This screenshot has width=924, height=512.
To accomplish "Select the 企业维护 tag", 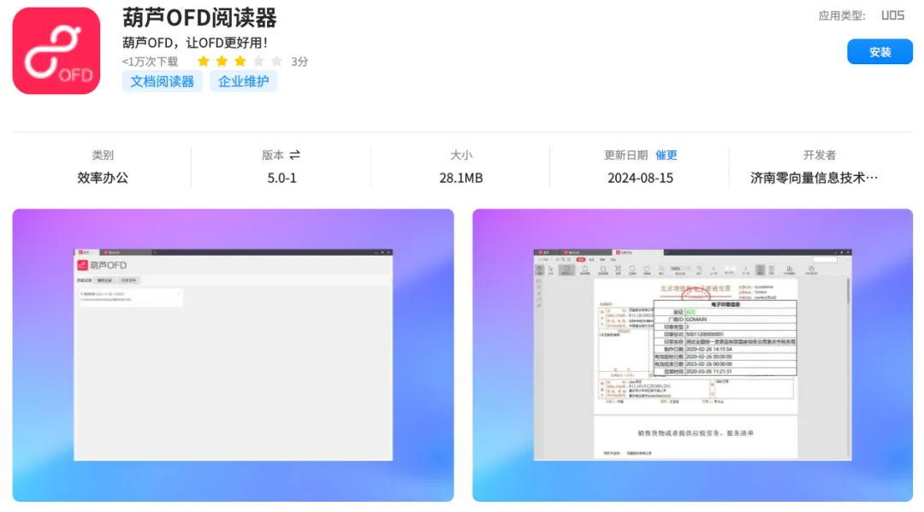I will click(x=243, y=82).
